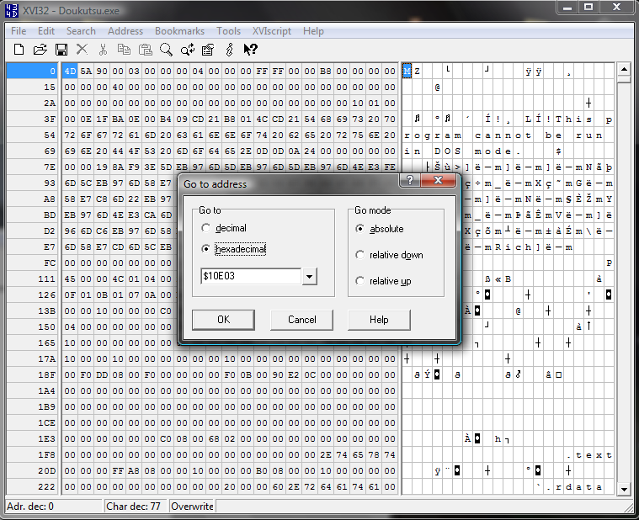Select hex byte 5A in first row
Screen dimensions: 639x520
click(86, 71)
